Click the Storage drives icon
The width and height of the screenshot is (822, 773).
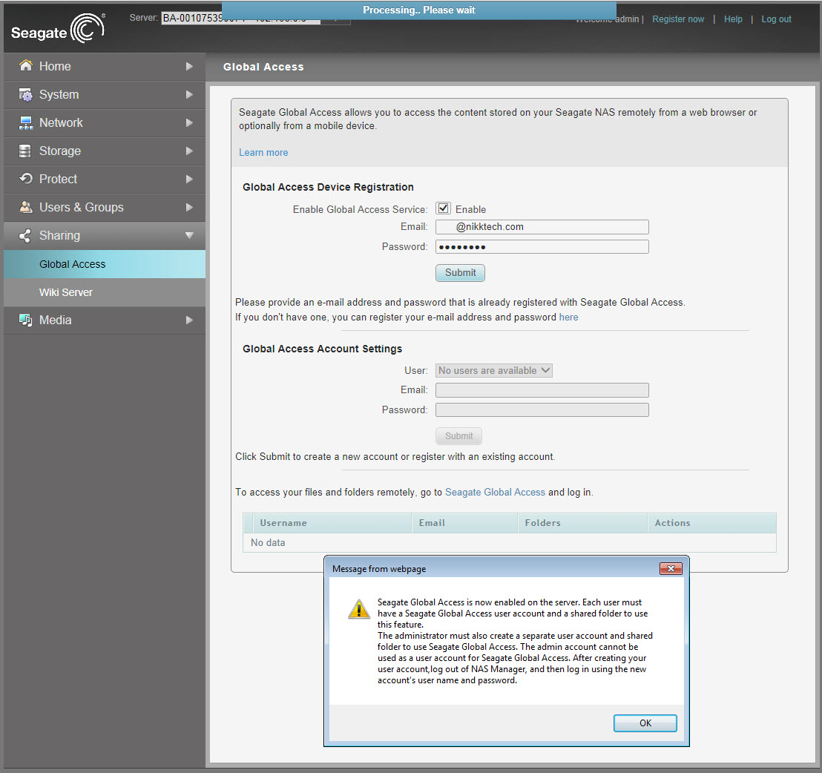pyautogui.click(x=24, y=151)
